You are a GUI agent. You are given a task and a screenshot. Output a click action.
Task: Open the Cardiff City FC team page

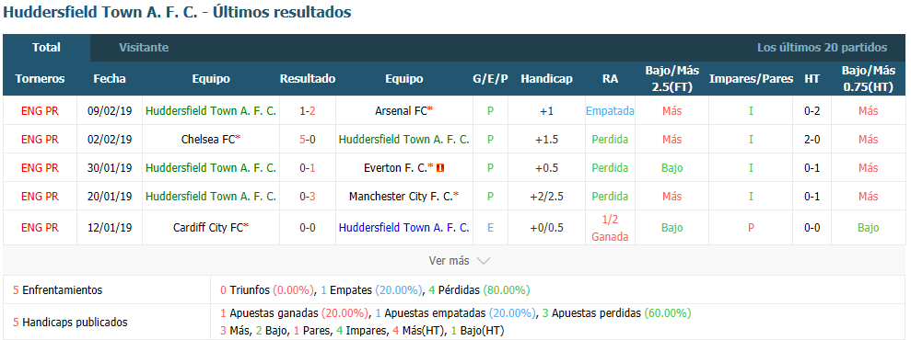pyautogui.click(x=208, y=228)
